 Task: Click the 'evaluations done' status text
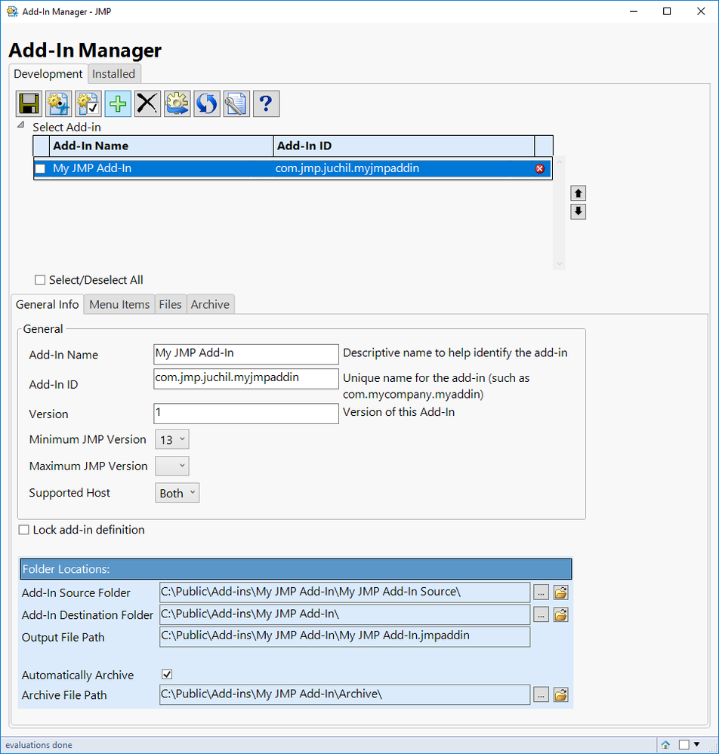point(39,745)
